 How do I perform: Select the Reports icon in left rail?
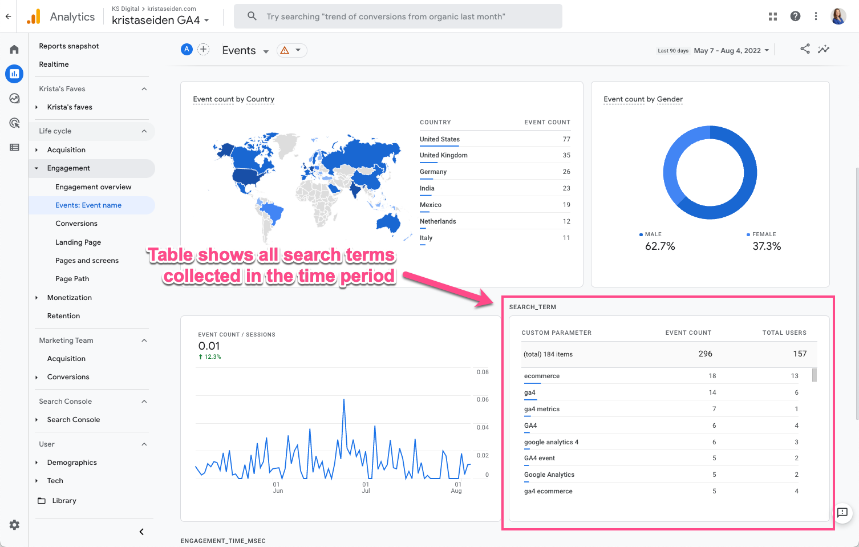14,74
